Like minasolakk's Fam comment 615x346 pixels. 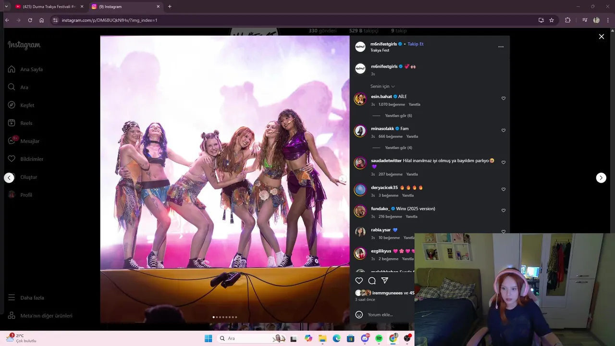(504, 130)
